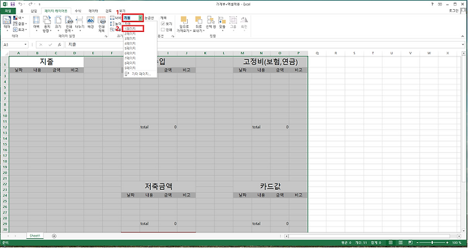Switch to the Data (데이터) tab

point(93,11)
